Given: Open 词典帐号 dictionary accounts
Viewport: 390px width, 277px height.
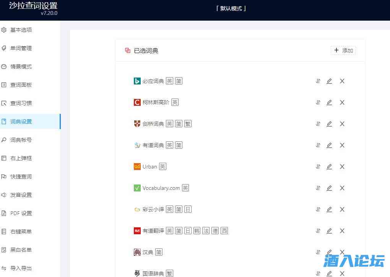Looking at the screenshot, I should click(x=30, y=140).
